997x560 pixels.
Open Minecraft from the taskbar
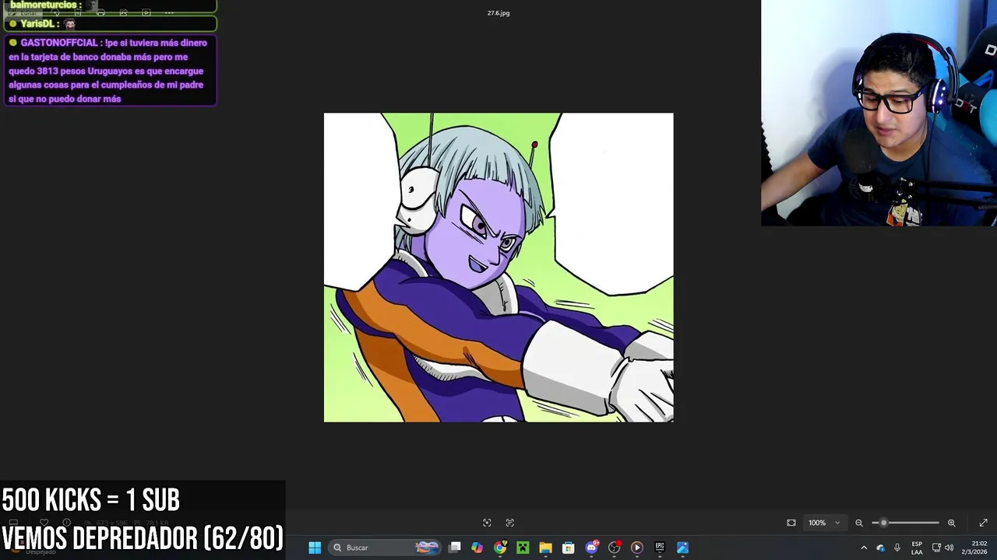[523, 548]
